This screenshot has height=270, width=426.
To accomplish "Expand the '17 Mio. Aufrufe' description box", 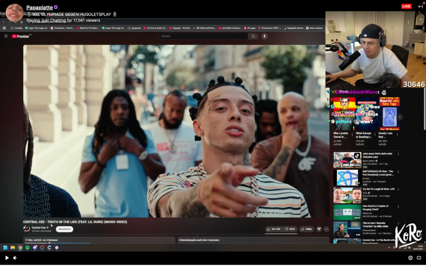I will tap(99, 240).
